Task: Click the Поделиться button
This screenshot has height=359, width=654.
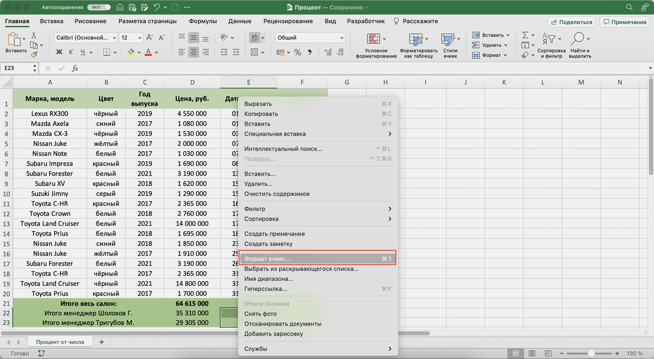Action: pyautogui.click(x=572, y=22)
